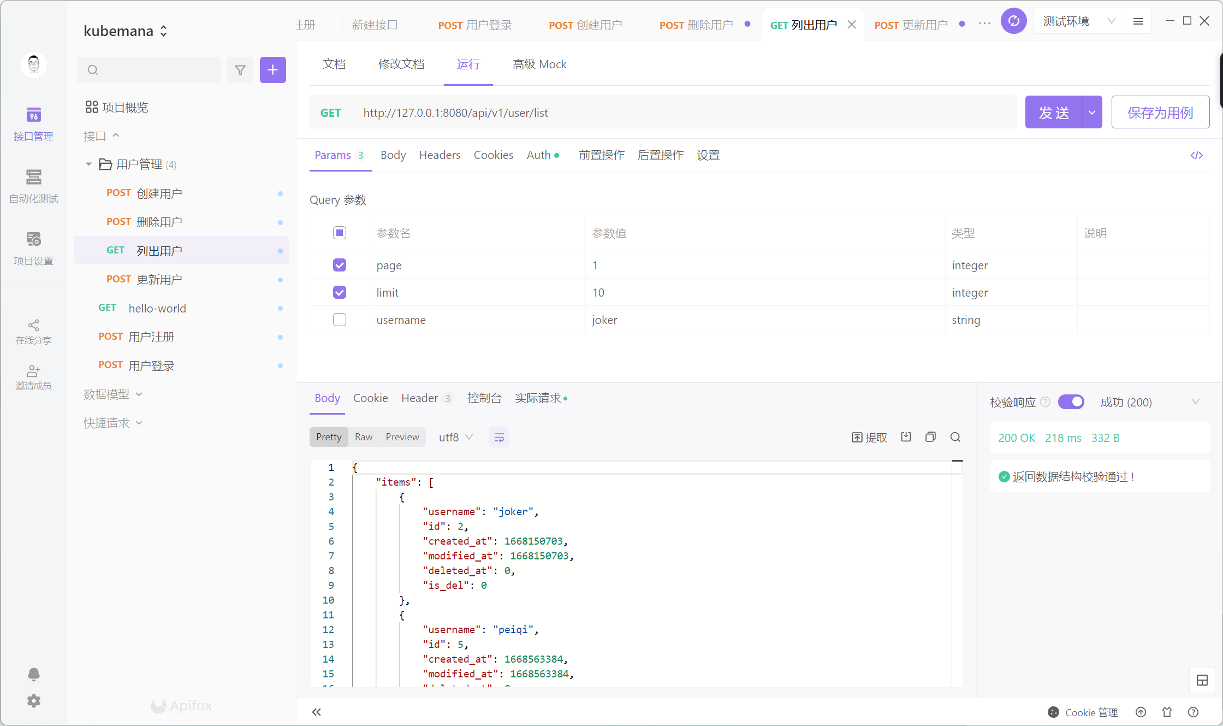Click the sidebar search input field

(149, 70)
